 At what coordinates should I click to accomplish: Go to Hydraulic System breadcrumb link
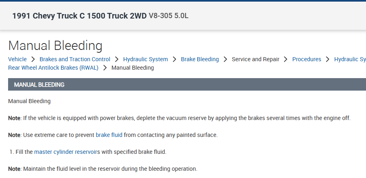[145, 59]
